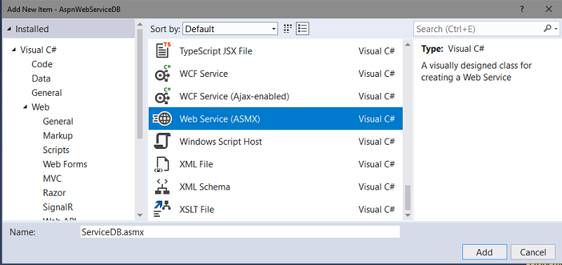Viewport: 562px width, 265px height.
Task: Collapse the Visual C# tree node
Action: pyautogui.click(x=14, y=50)
